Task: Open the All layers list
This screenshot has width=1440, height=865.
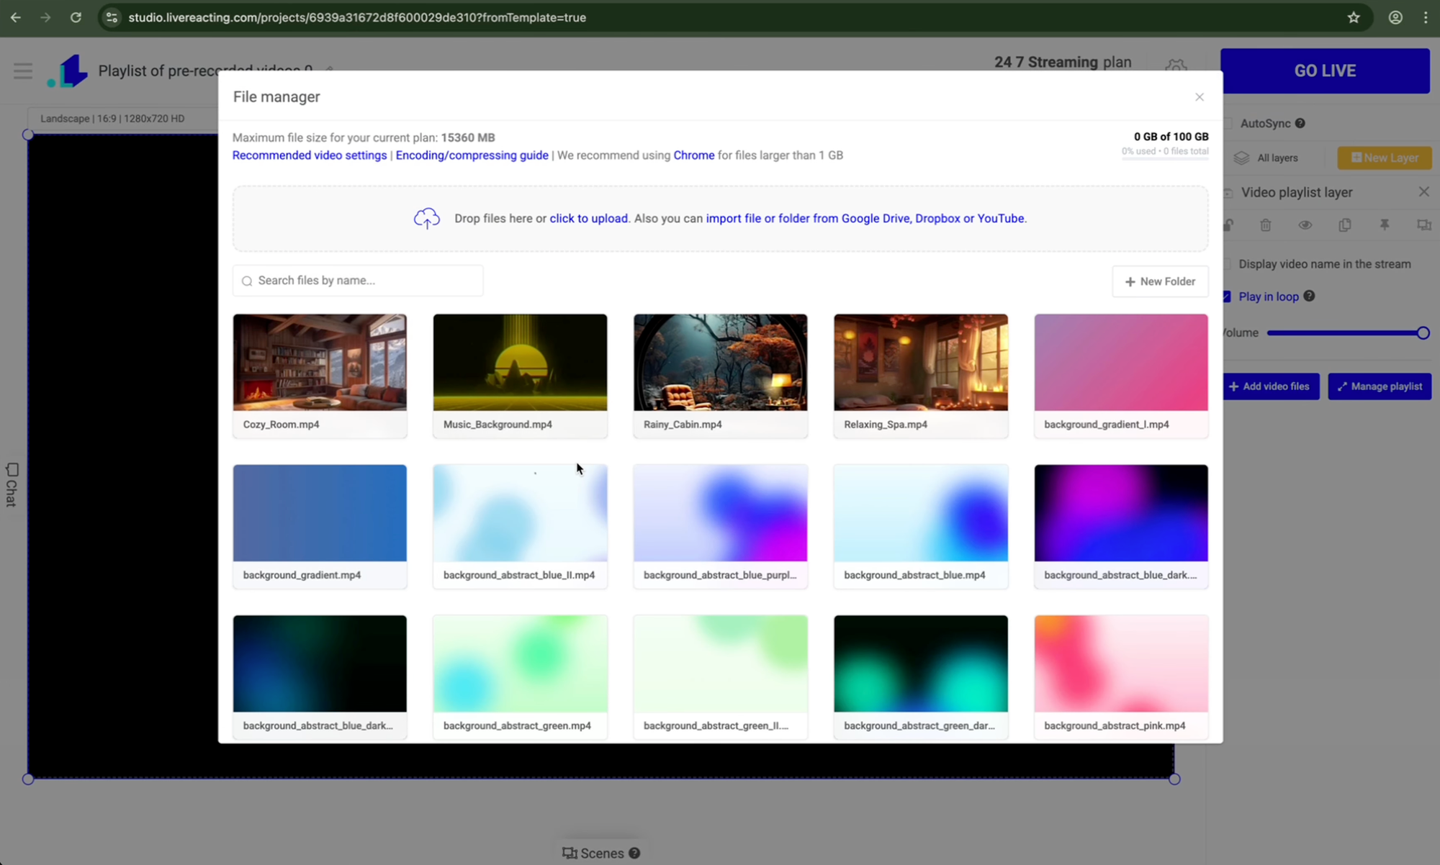Action: (x=1266, y=158)
